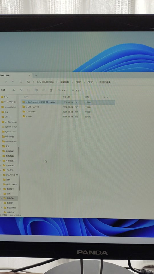Sort by 类型 column header
154x274 pixels.
[x=87, y=97]
